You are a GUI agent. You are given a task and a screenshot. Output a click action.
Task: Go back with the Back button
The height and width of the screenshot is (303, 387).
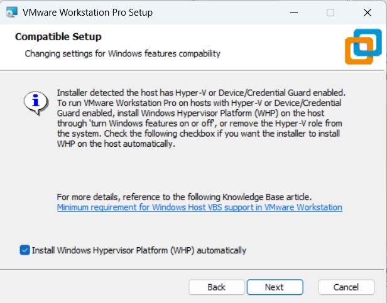pyautogui.click(x=217, y=287)
